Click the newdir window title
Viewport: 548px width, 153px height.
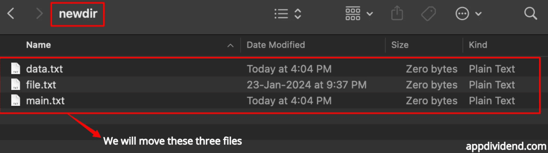78,14
